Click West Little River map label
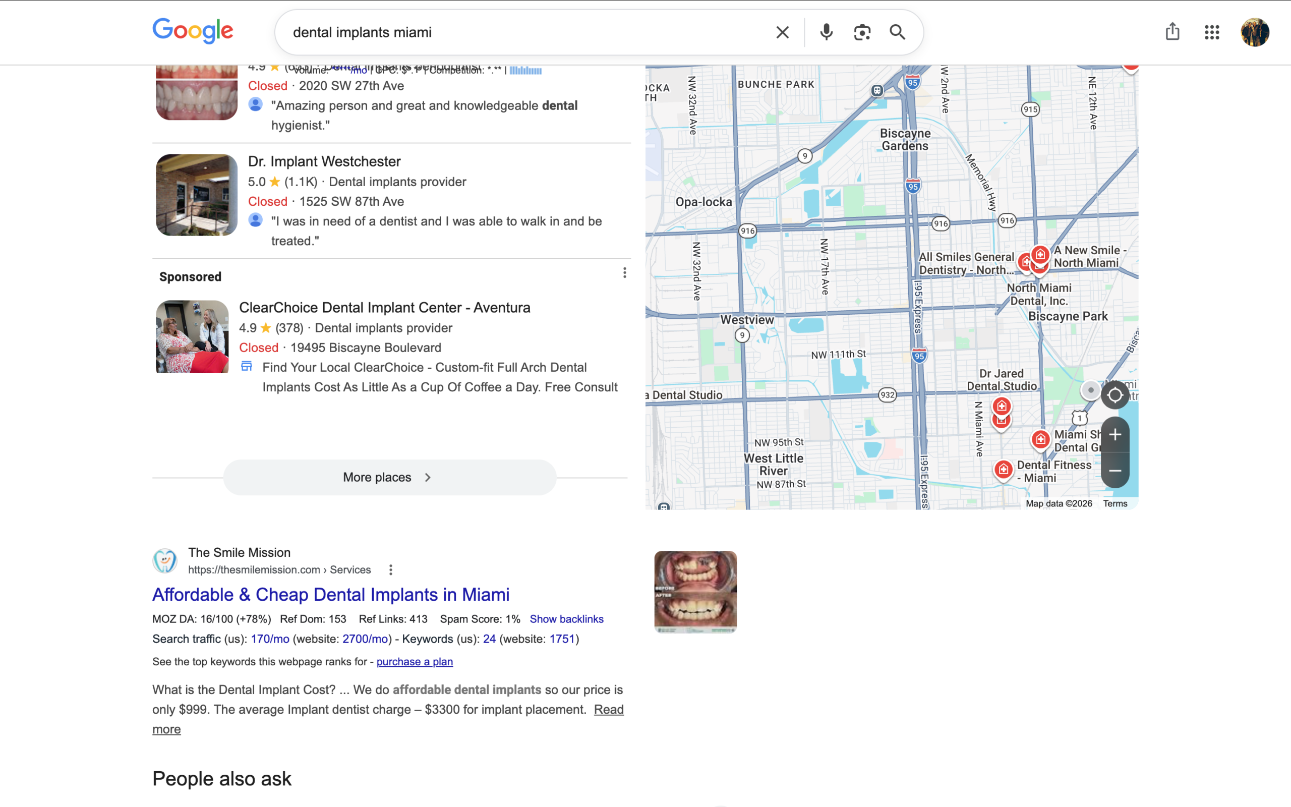Image resolution: width=1291 pixels, height=807 pixels. pos(773,465)
